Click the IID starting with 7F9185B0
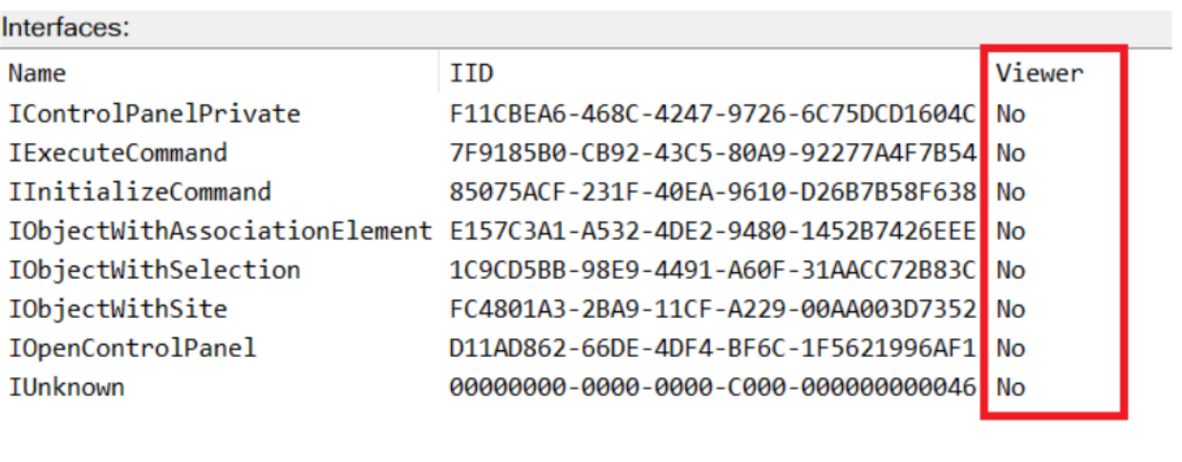 [x=713, y=153]
